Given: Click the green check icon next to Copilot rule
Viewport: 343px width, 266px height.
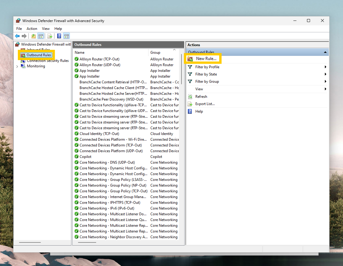Looking at the screenshot, I should pos(77,157).
